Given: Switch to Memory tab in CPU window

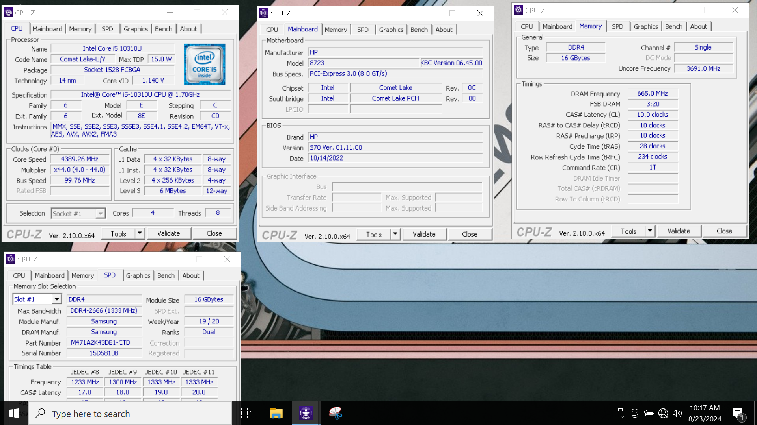Looking at the screenshot, I should 80,29.
